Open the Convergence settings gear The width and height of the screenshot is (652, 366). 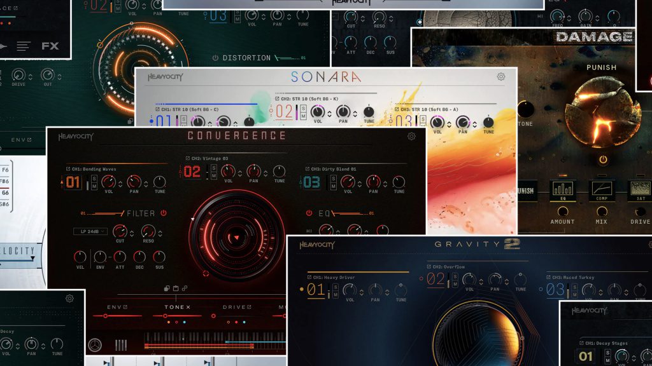[x=411, y=136]
